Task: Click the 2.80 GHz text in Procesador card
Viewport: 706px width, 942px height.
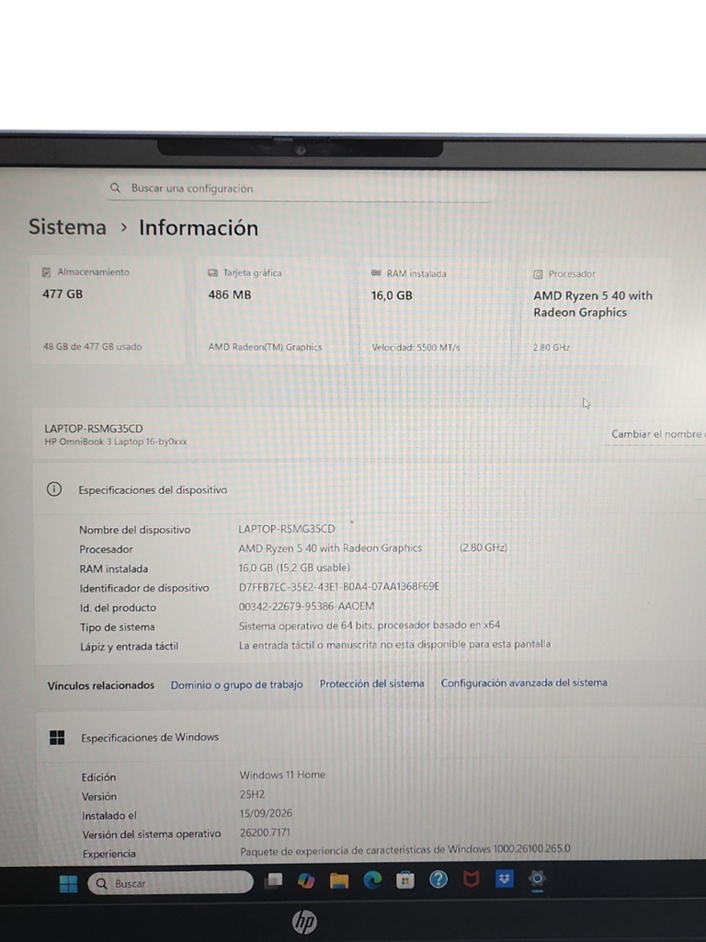Action: 552,348
